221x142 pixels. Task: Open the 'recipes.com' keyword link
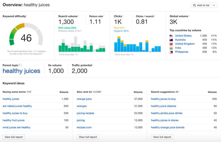[84, 127]
